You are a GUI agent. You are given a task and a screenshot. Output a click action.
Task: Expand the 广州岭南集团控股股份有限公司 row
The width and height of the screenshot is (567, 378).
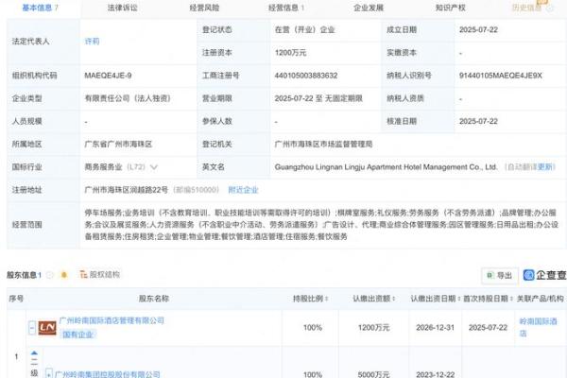click(49, 373)
